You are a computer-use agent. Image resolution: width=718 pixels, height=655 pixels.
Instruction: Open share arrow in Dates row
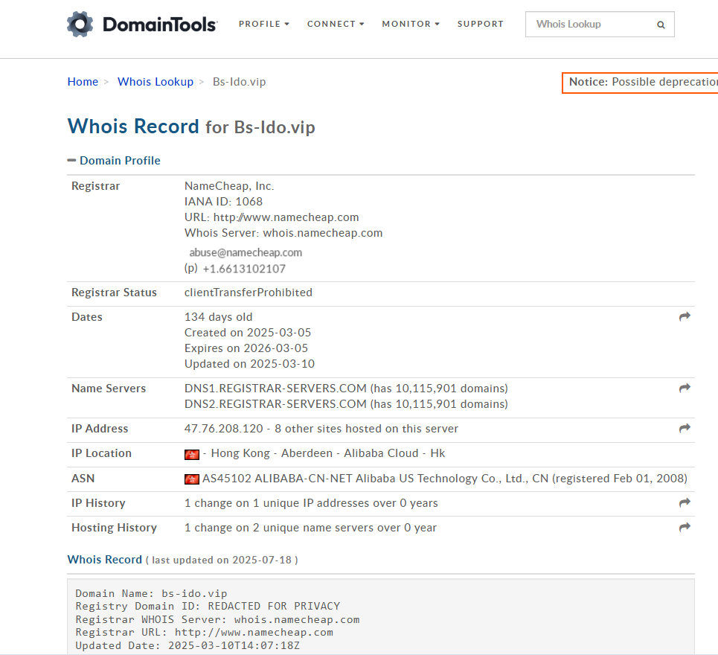pyautogui.click(x=685, y=316)
